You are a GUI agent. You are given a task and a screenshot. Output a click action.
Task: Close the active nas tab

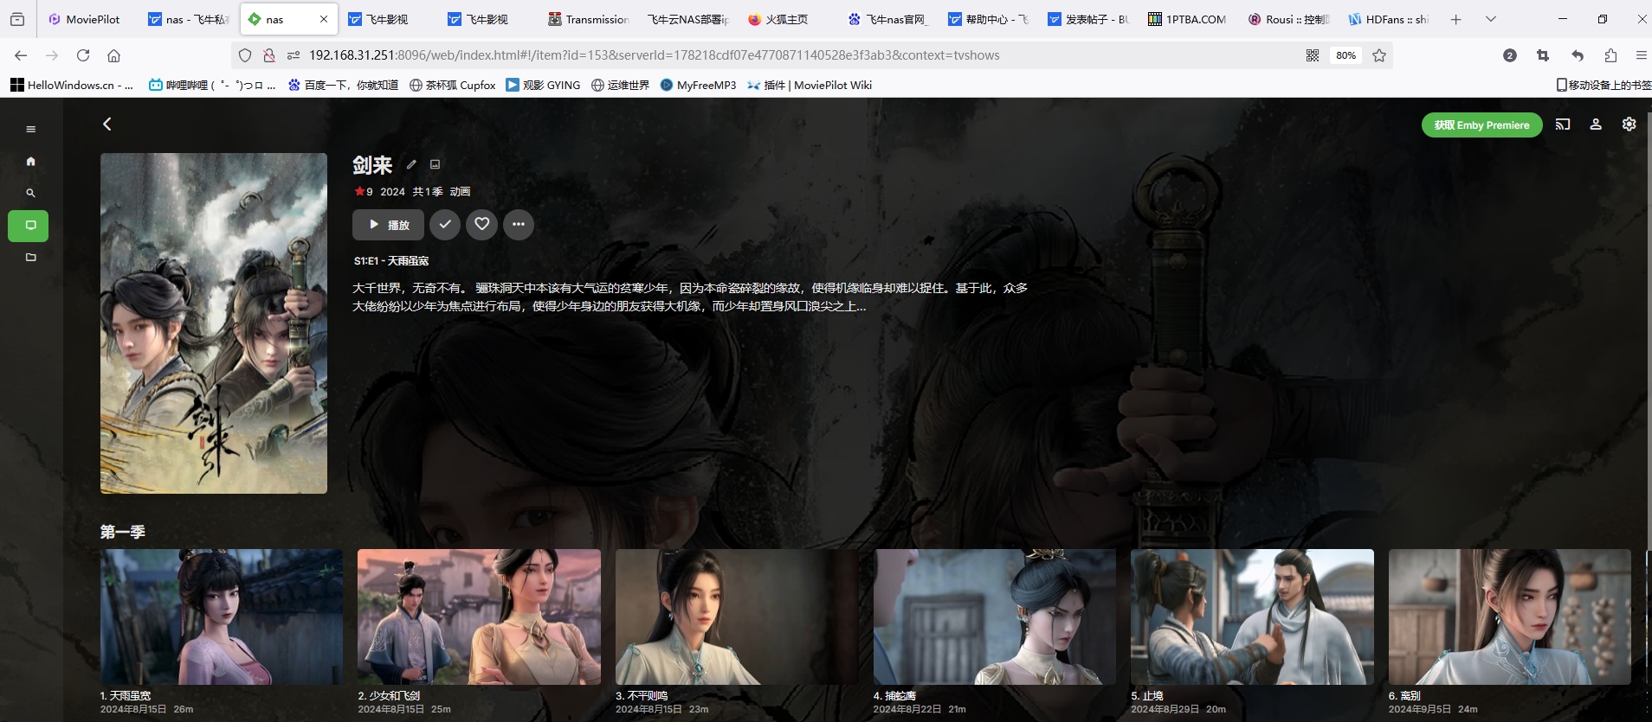point(324,19)
